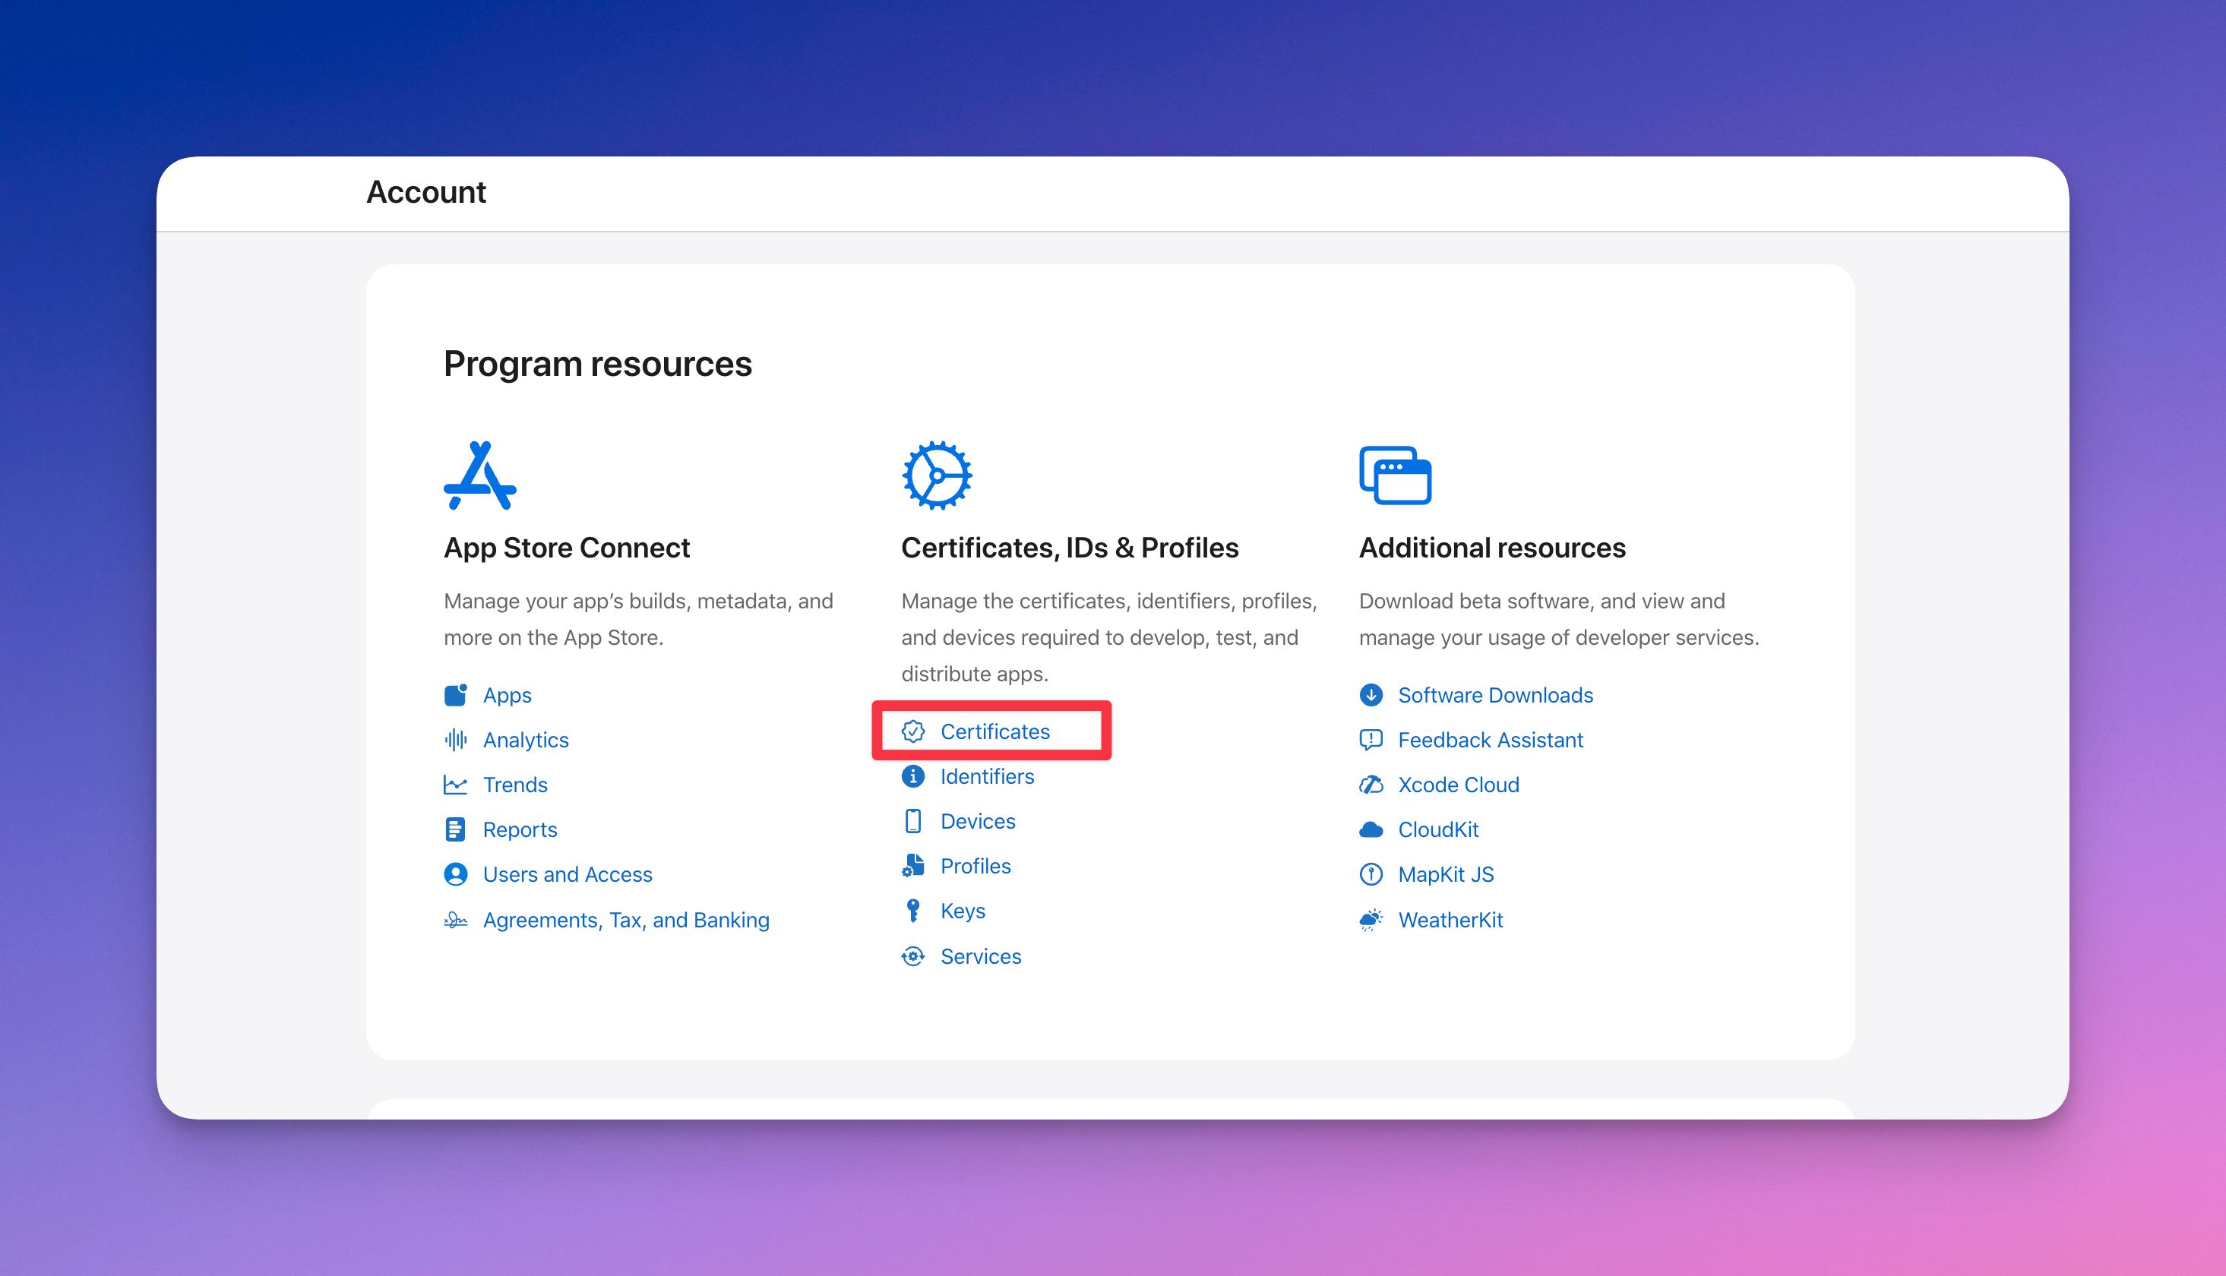The width and height of the screenshot is (2226, 1276).
Task: Open the Feedback Assistant link
Action: 1490,740
